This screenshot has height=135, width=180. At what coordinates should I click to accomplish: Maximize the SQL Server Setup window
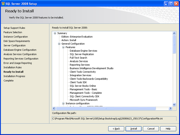171,4
